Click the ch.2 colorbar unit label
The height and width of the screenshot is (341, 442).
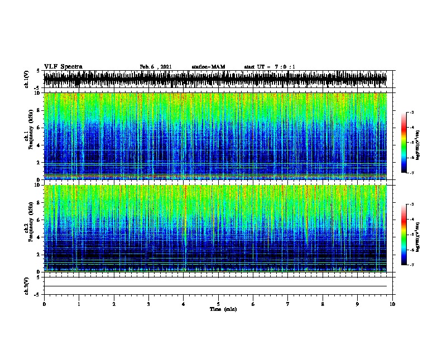(418, 237)
